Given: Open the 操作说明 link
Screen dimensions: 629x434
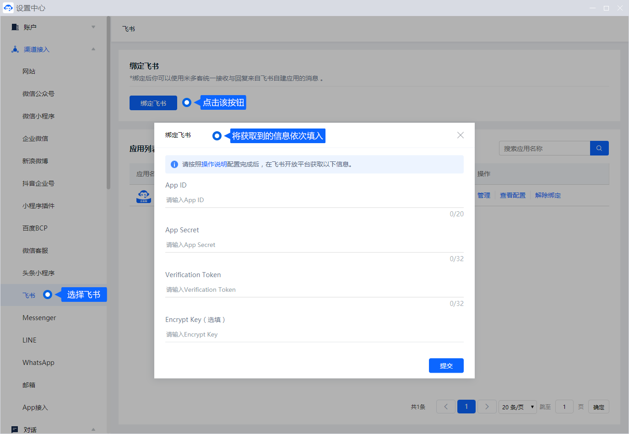Looking at the screenshot, I should (x=214, y=164).
